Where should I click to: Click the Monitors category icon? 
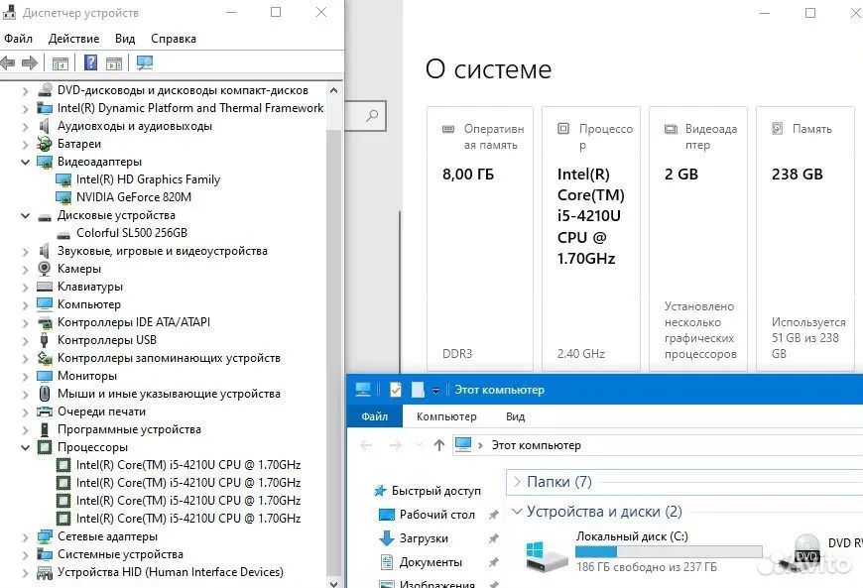coord(44,376)
